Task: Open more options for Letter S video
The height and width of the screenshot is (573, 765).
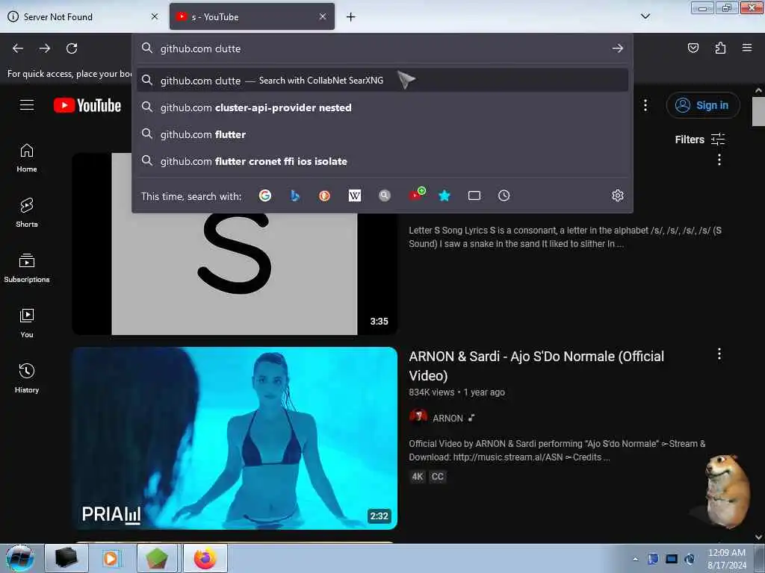Action: 719,160
